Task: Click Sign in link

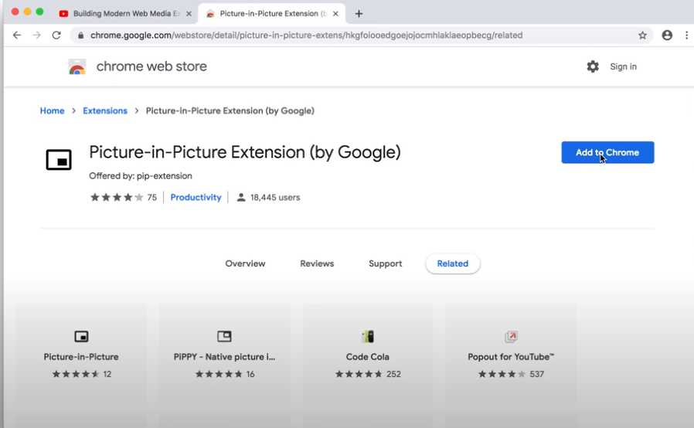Action: point(623,66)
